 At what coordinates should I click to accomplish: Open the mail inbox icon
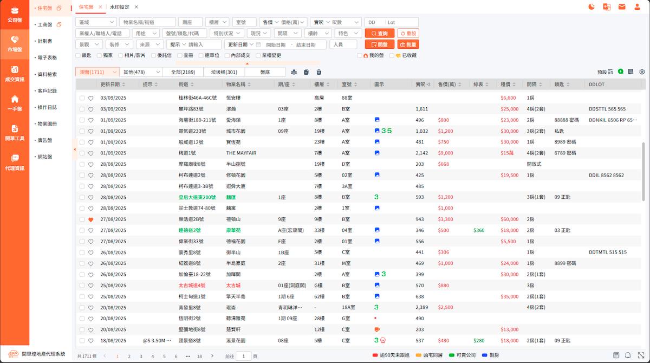(622, 7)
